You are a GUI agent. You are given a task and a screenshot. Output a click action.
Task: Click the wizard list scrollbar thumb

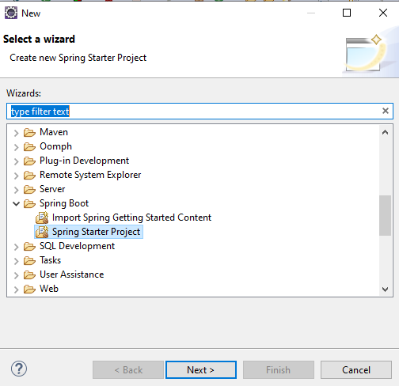point(385,215)
